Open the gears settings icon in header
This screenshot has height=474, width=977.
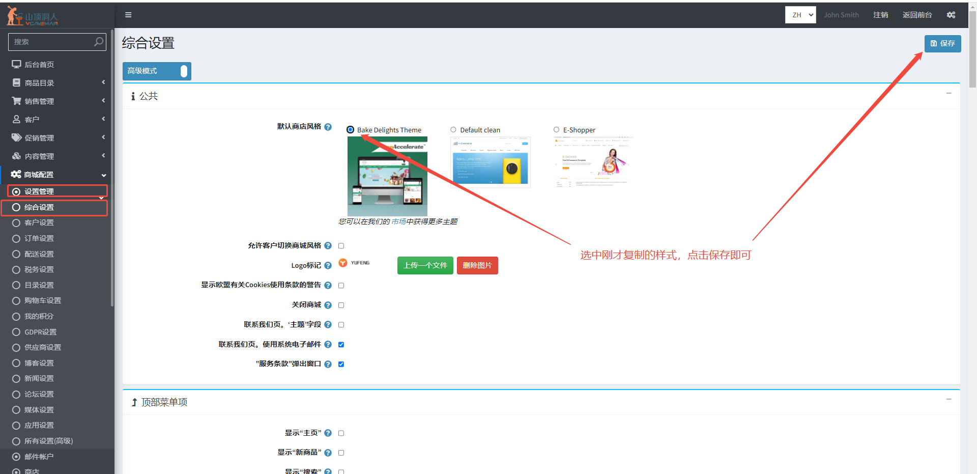pos(951,15)
